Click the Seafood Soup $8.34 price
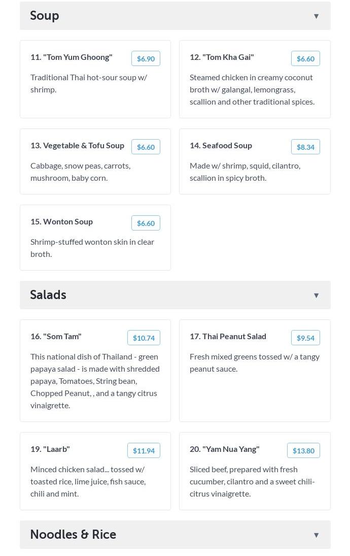350x556 pixels. [305, 147]
